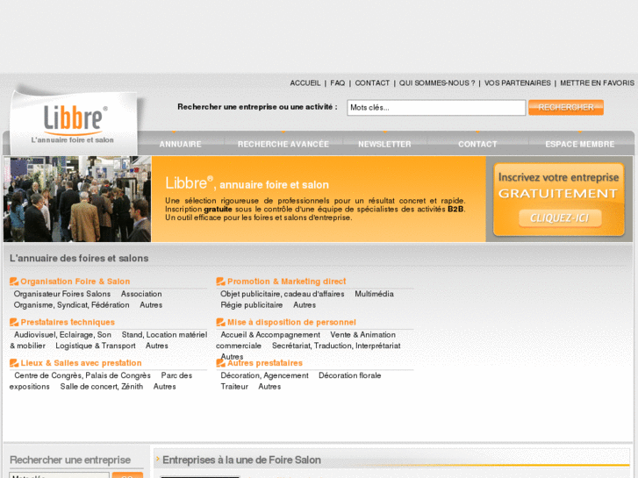Open Décoration, Agencement link

pyautogui.click(x=264, y=375)
